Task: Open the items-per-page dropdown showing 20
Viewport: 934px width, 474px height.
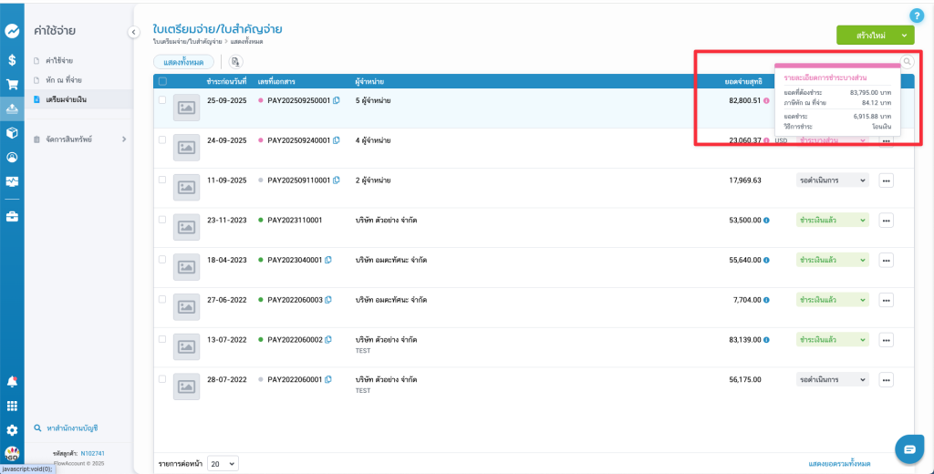Action: click(x=223, y=463)
